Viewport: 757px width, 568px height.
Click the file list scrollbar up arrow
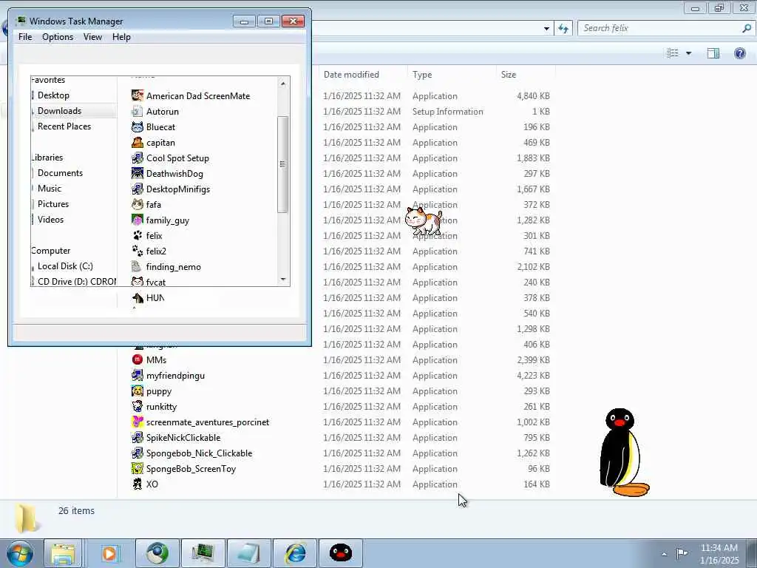[283, 84]
